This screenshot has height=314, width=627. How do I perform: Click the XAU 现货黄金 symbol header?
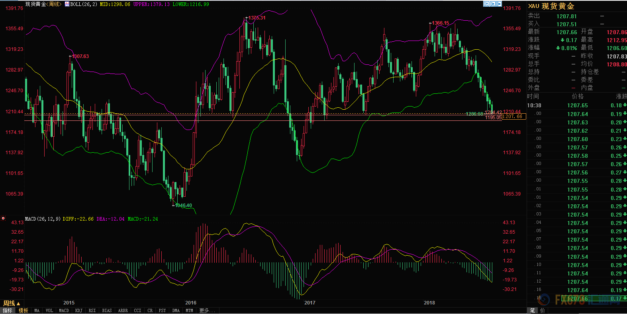point(551,6)
